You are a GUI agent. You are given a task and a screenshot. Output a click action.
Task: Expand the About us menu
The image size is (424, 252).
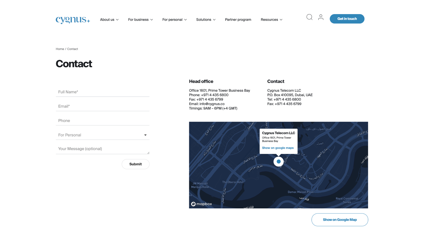click(x=109, y=20)
